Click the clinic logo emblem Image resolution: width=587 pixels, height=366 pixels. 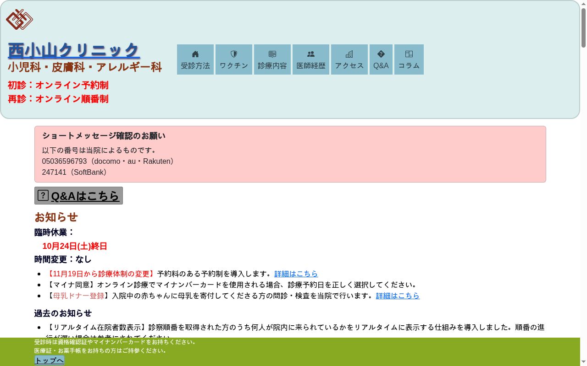click(19, 20)
